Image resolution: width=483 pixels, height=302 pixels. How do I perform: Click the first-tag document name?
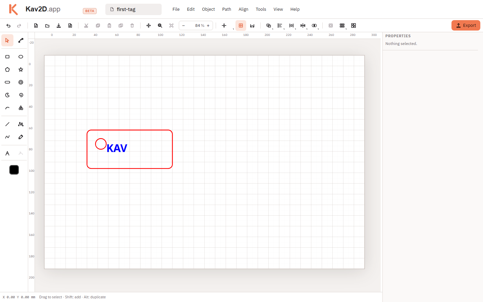133,9
